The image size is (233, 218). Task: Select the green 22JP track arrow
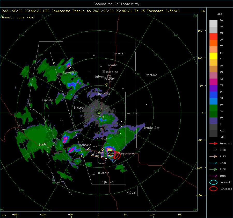[x=213, y=169]
